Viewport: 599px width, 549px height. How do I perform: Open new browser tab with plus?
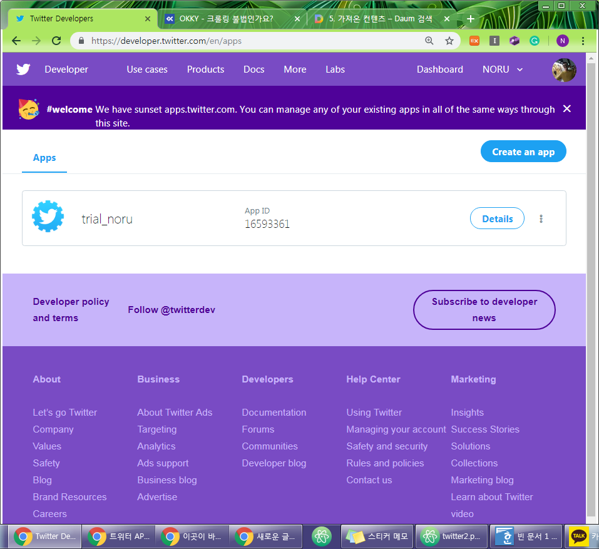point(471,19)
